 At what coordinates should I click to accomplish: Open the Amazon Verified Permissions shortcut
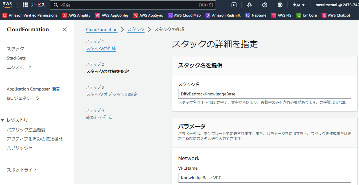[30, 15]
